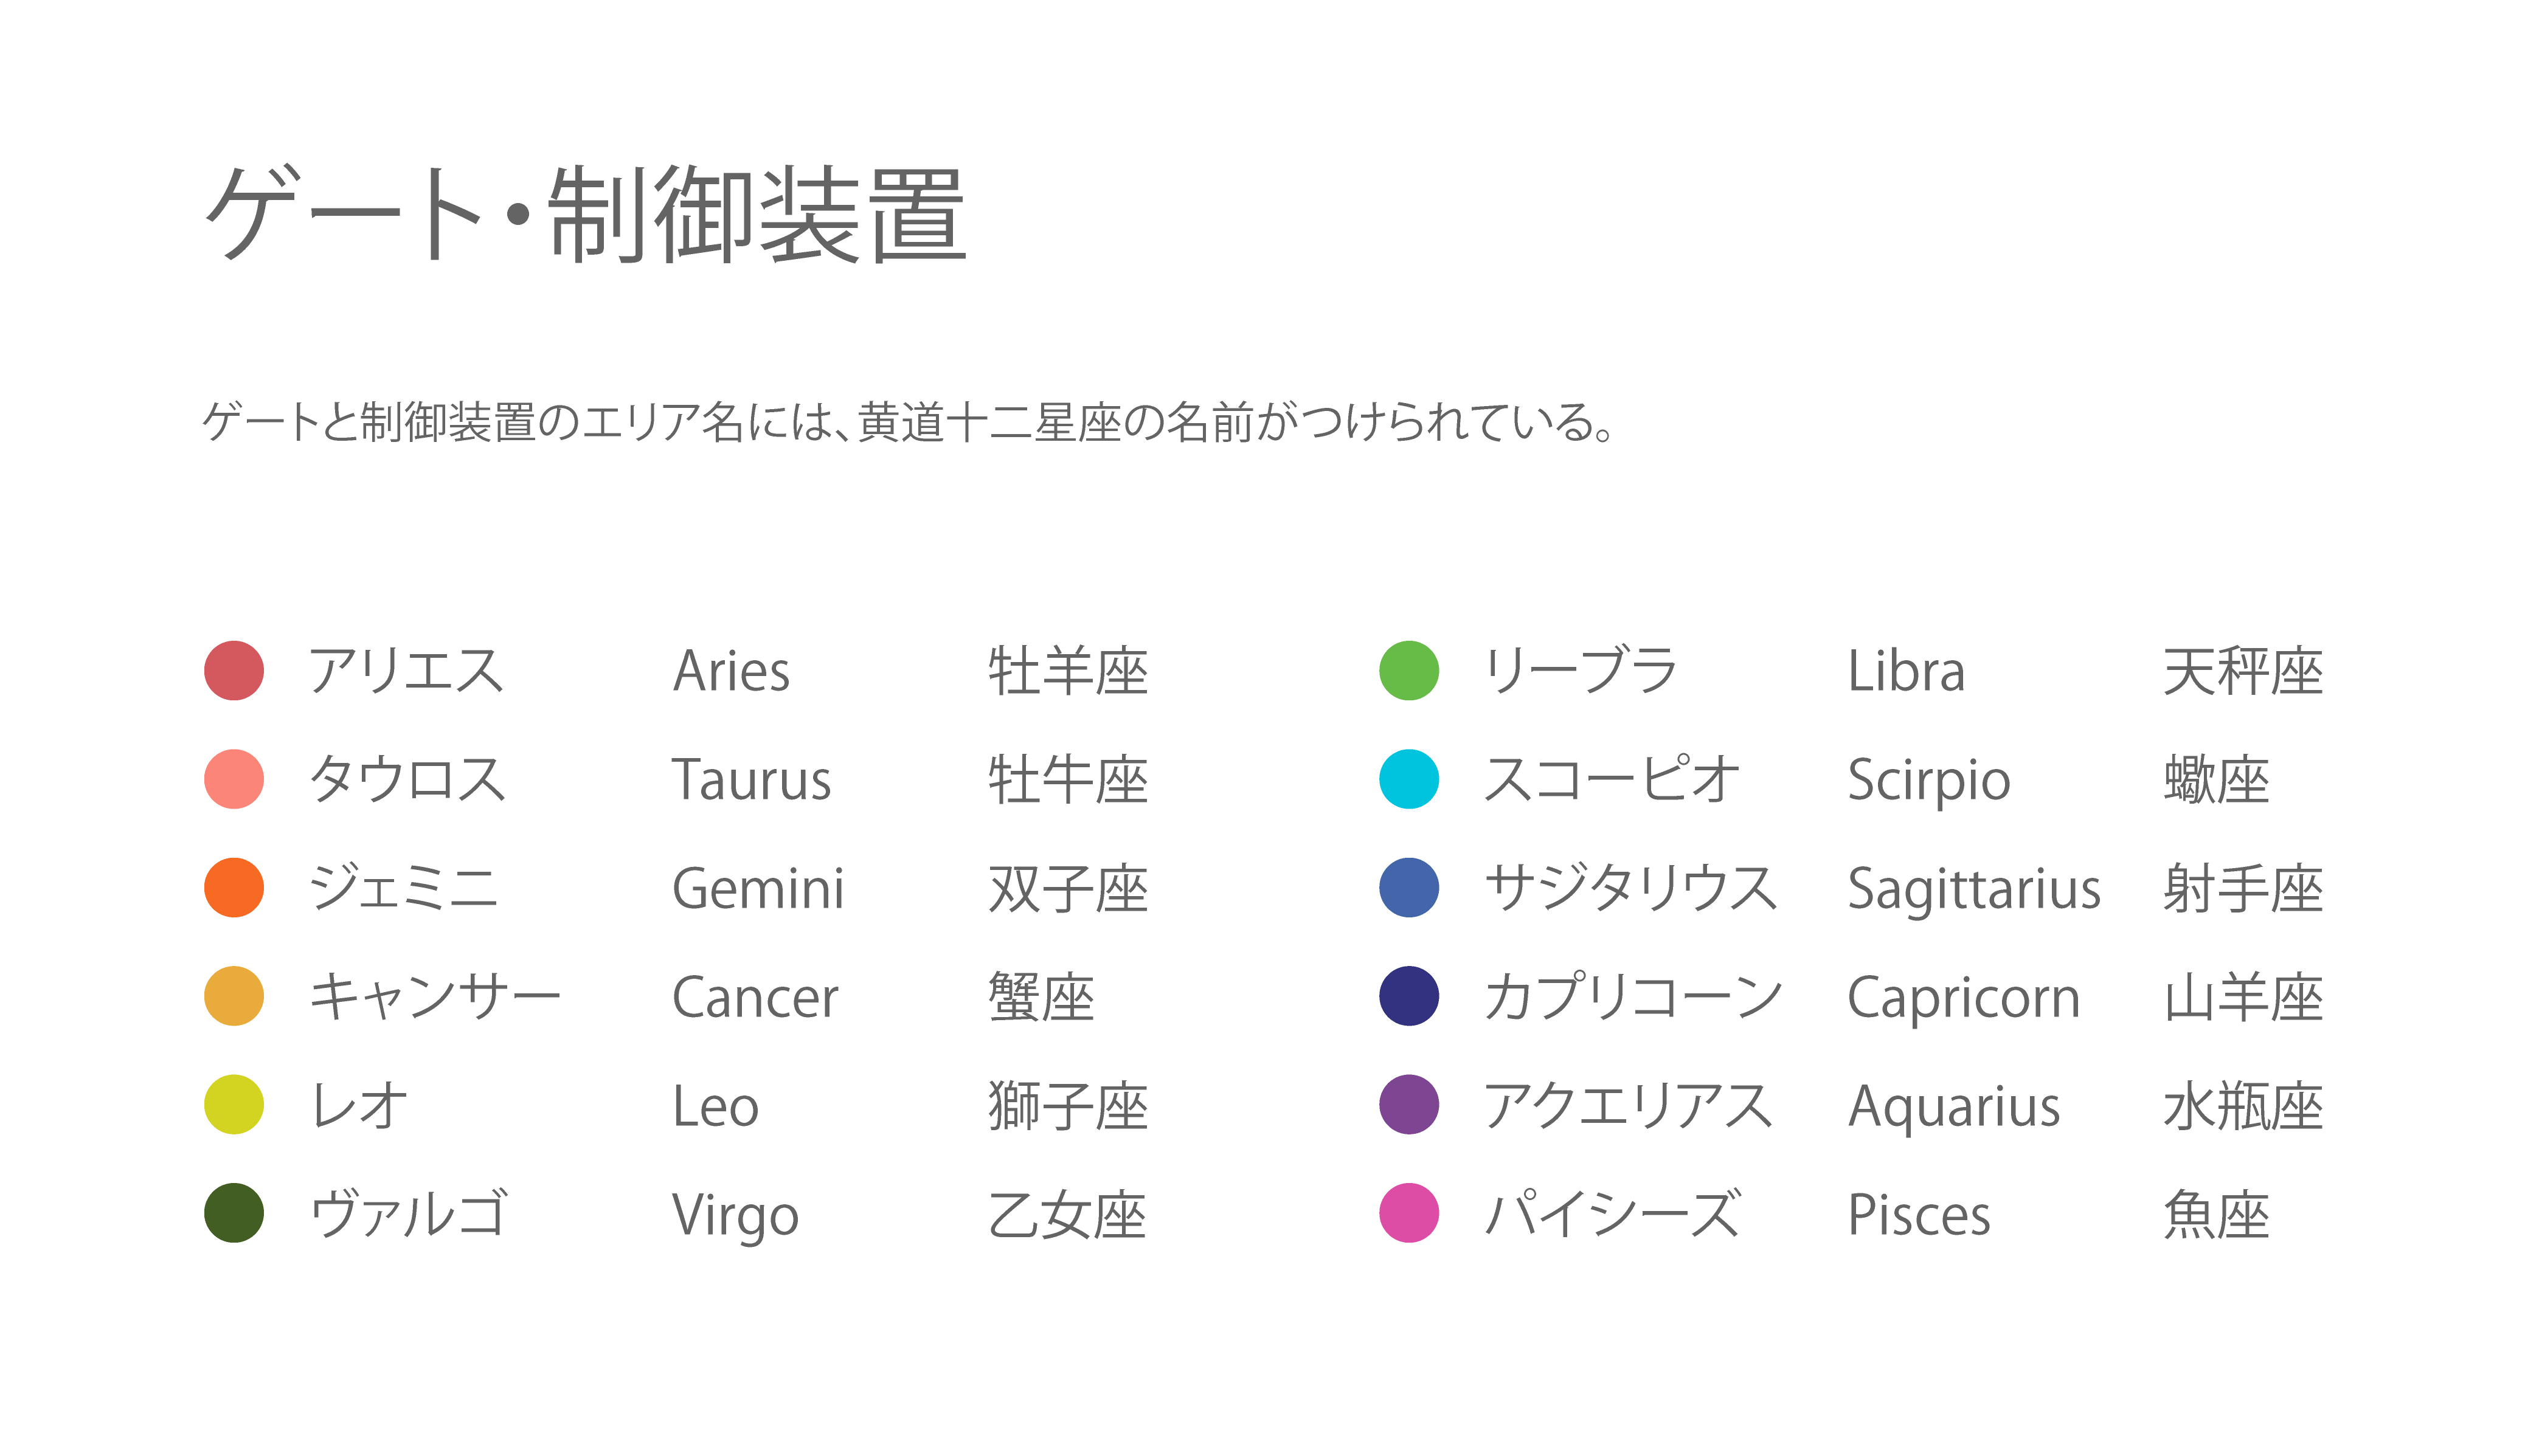Click the ゲート・制御装置 title heading
Image resolution: width=2525 pixels, height=1456 pixels.
click(x=586, y=214)
